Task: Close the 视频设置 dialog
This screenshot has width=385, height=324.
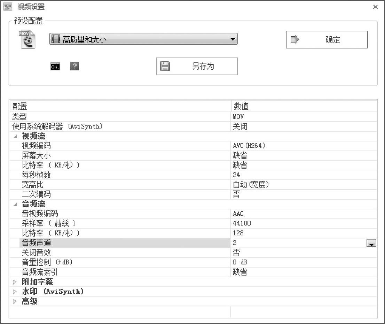Action: pyautogui.click(x=375, y=7)
